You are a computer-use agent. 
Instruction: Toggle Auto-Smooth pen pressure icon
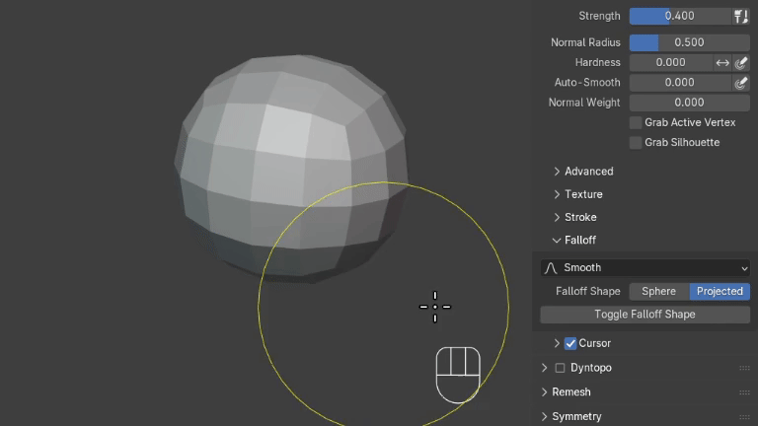pyautogui.click(x=741, y=83)
